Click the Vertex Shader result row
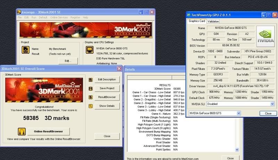This screenshot has height=160, width=278. pos(165,139)
